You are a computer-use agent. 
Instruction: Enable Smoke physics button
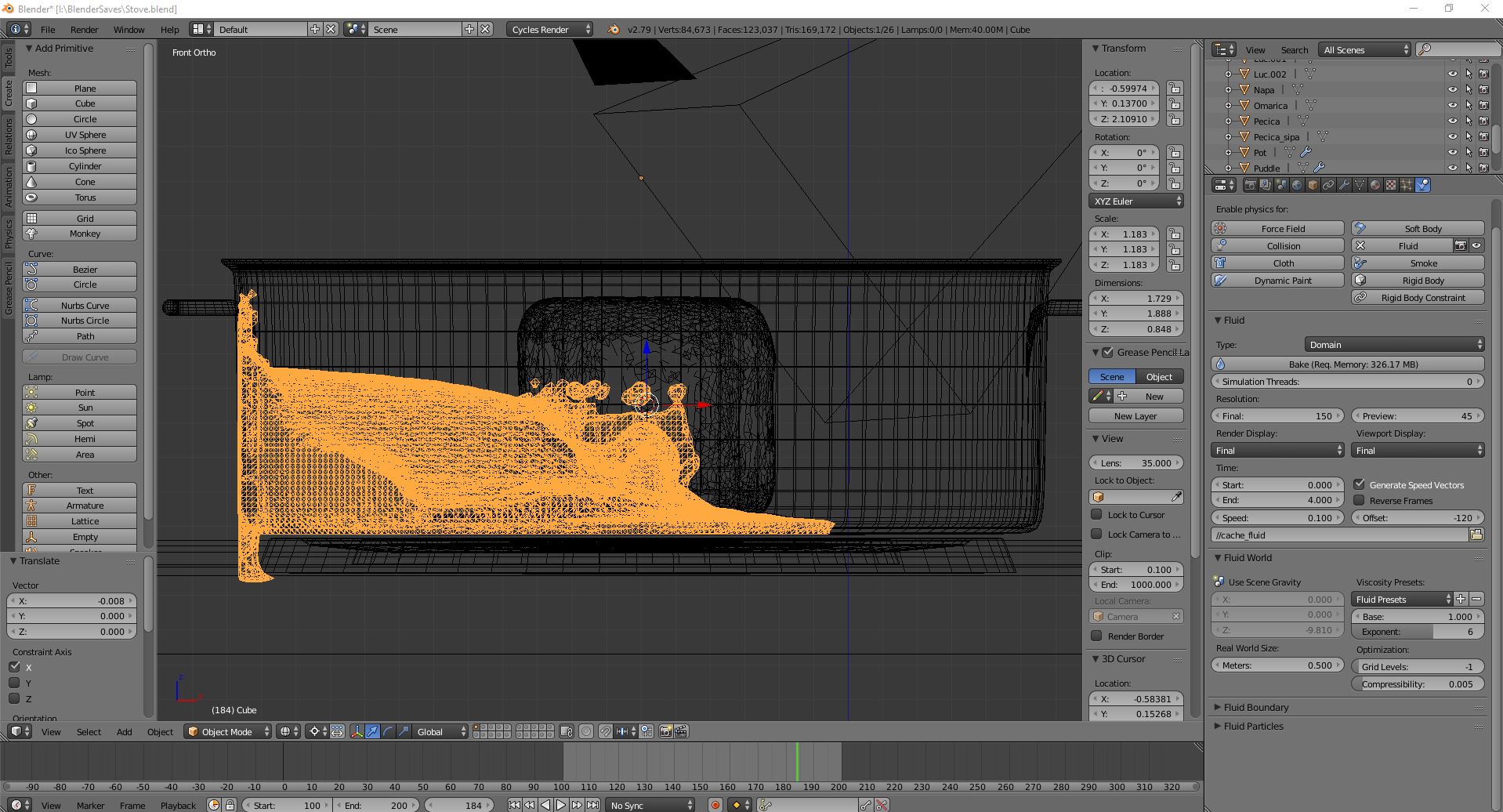coord(1418,263)
